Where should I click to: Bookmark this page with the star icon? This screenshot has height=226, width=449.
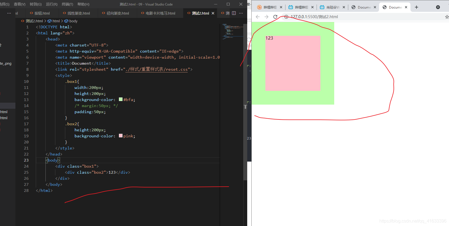(447, 17)
